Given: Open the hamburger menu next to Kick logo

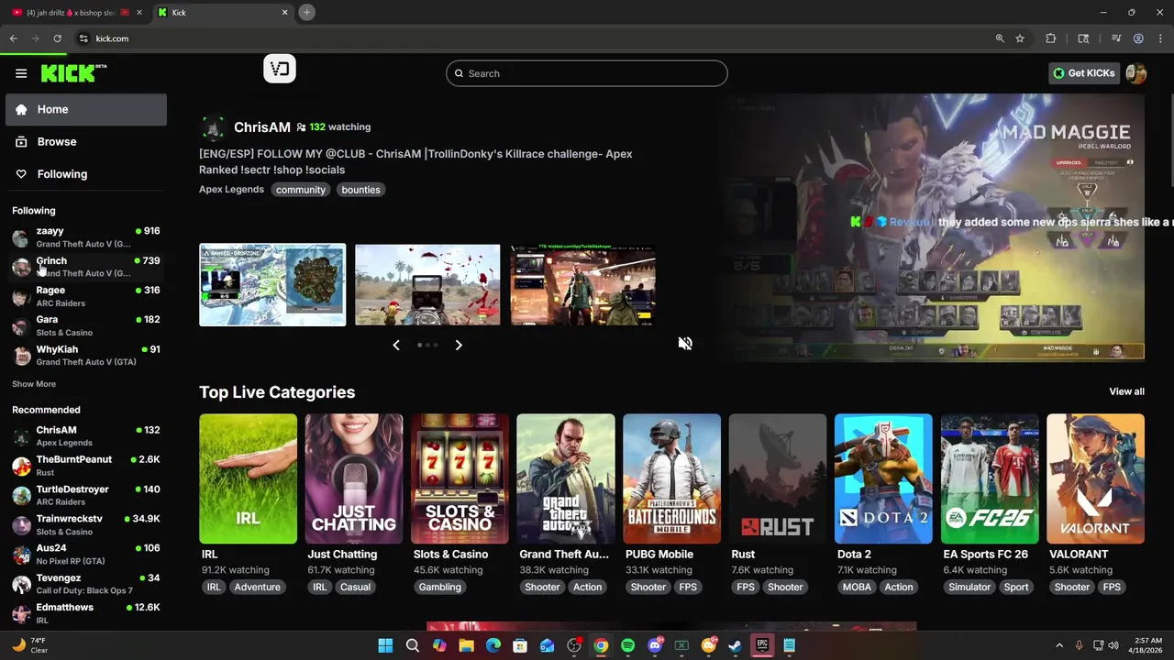Looking at the screenshot, I should pos(21,73).
